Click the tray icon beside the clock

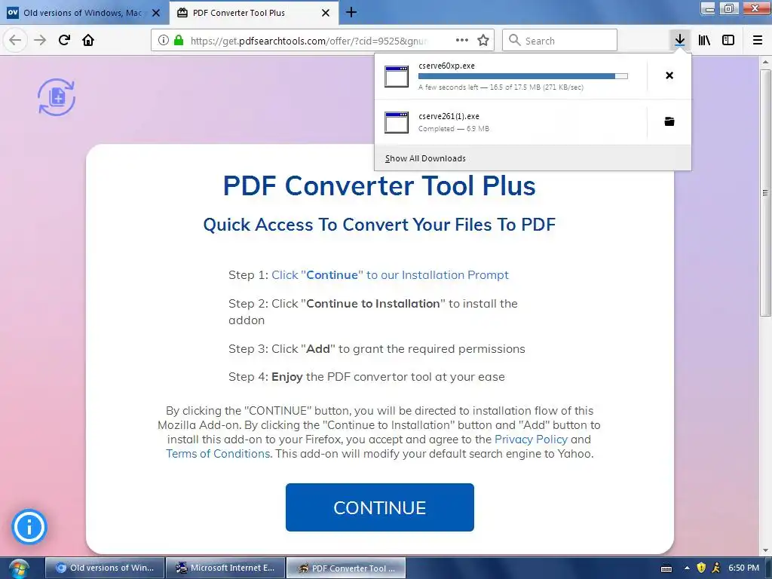(716, 568)
